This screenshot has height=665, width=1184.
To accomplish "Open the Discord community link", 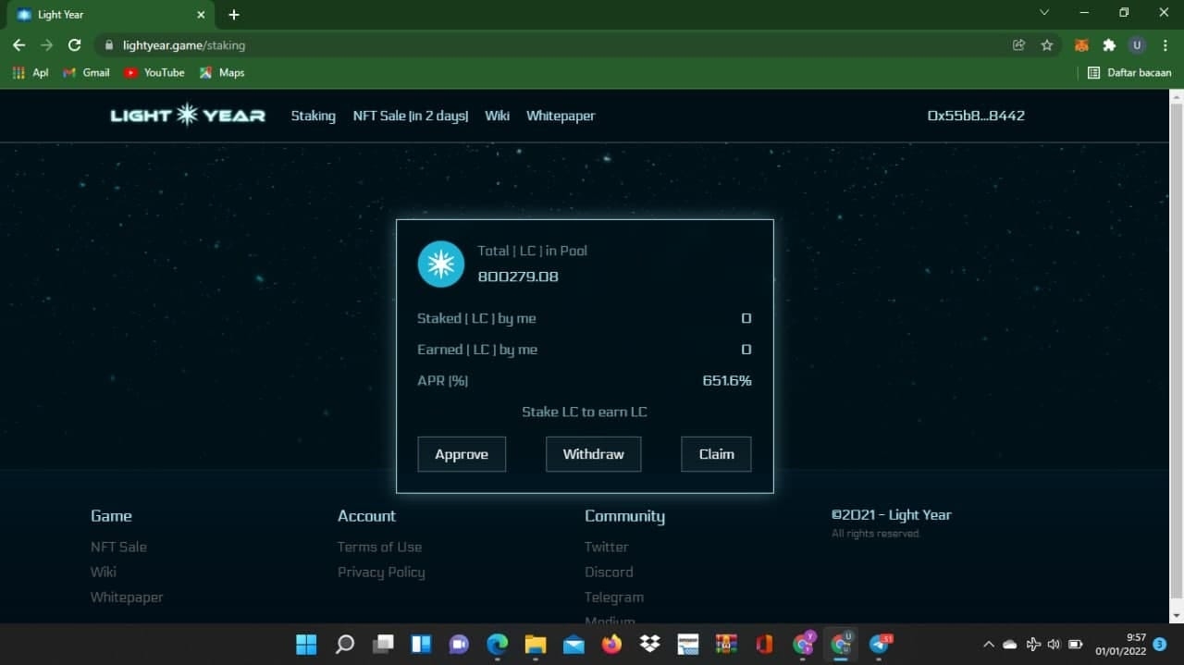I will pyautogui.click(x=609, y=572).
